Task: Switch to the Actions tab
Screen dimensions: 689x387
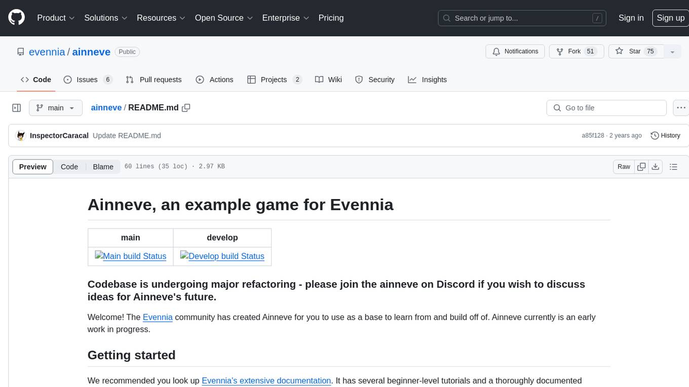Action: pos(214,80)
